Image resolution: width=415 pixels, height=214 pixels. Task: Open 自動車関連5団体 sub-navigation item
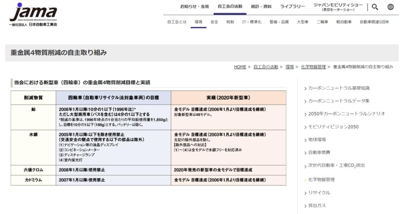pos(374,22)
